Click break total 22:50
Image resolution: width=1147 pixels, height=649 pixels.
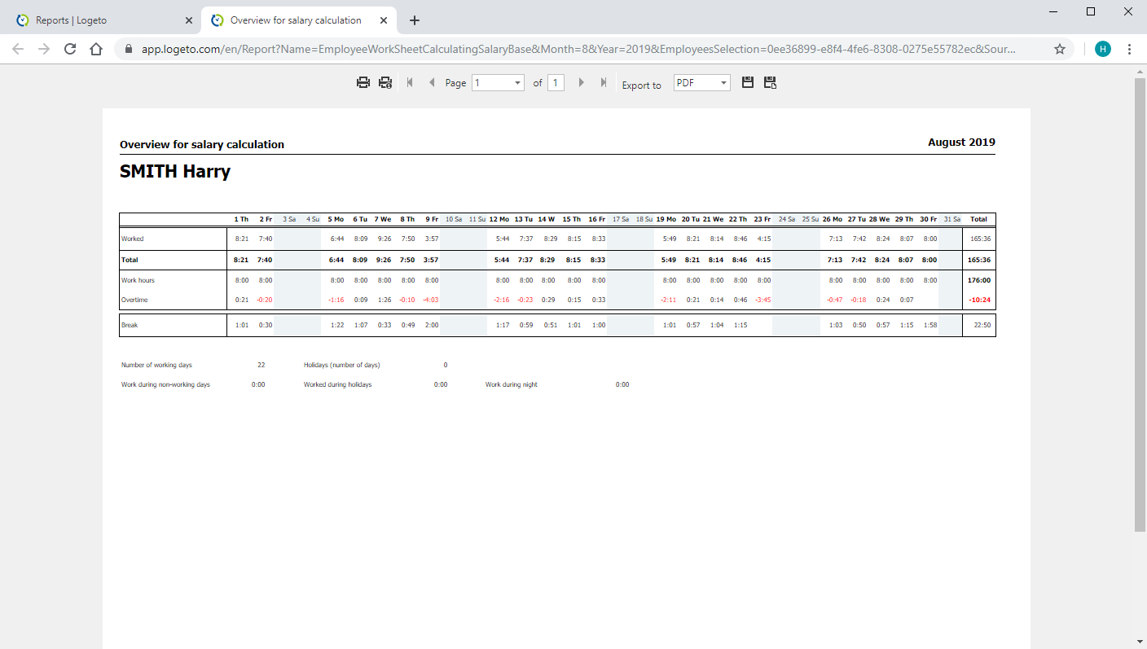coord(982,325)
